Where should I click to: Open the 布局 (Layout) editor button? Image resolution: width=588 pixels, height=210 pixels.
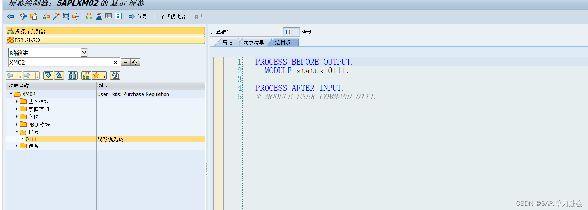tap(138, 16)
